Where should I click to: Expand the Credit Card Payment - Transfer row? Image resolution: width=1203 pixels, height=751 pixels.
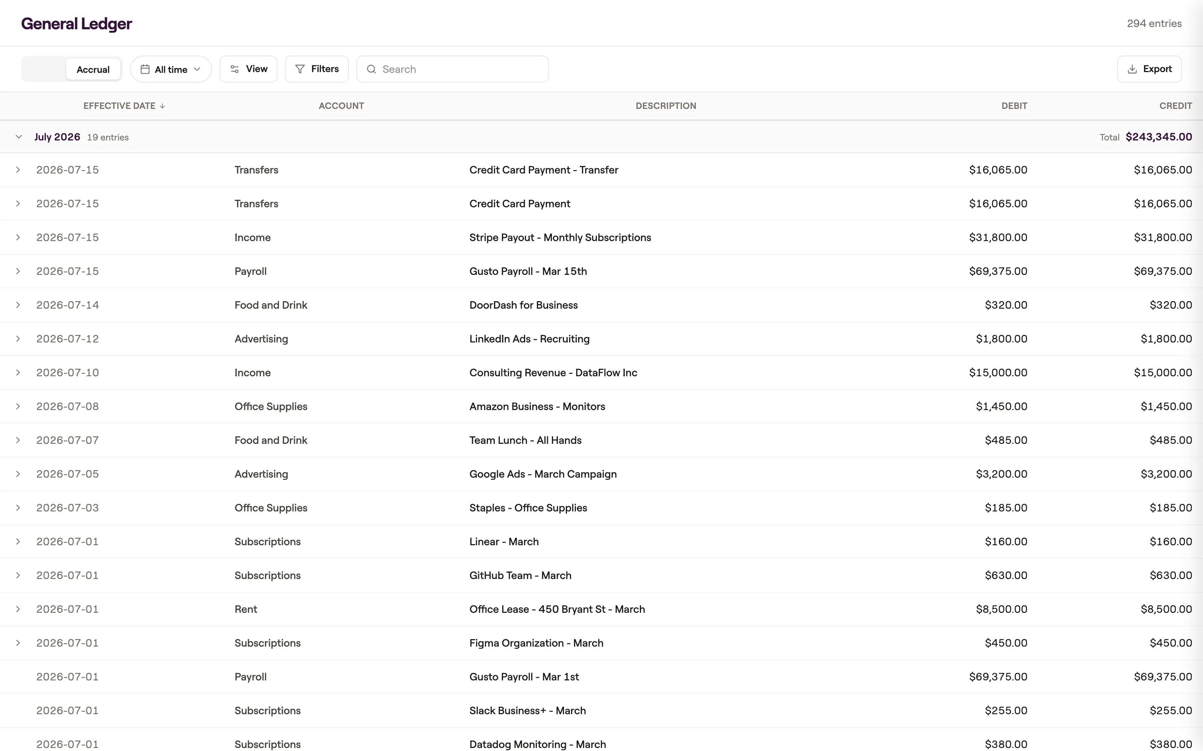(18, 170)
